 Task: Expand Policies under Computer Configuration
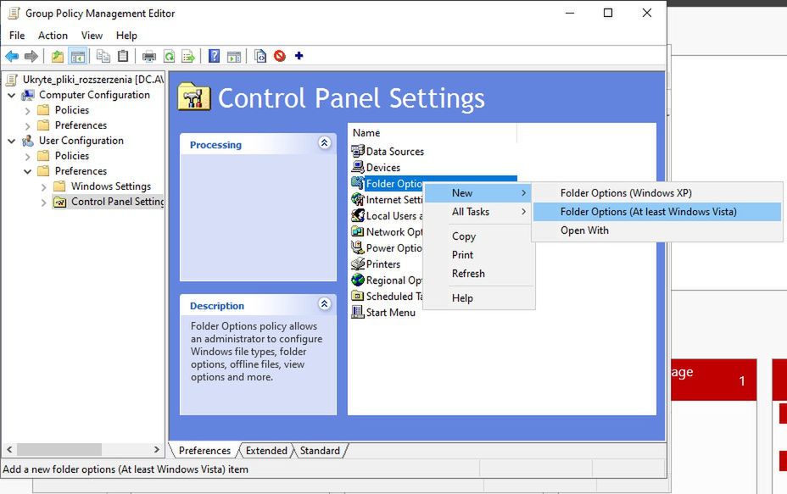click(28, 110)
